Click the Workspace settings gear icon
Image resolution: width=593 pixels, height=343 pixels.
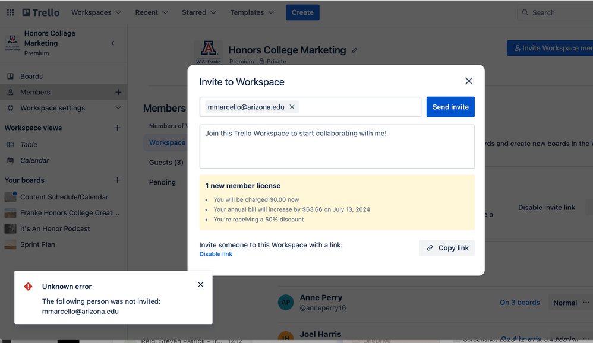(x=11, y=108)
